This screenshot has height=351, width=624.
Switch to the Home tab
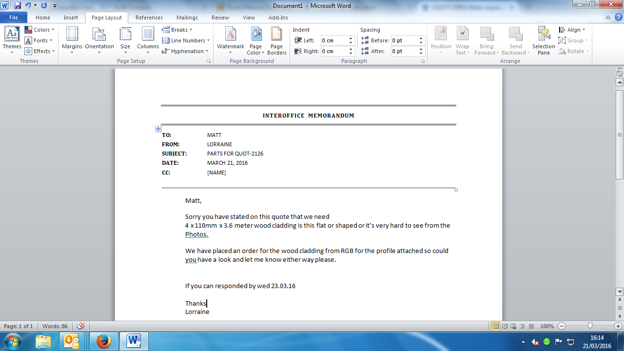click(x=43, y=18)
